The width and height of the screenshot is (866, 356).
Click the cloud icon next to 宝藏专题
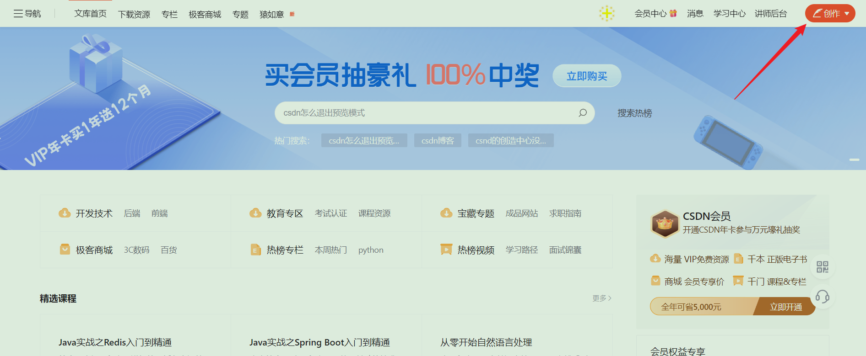point(446,213)
